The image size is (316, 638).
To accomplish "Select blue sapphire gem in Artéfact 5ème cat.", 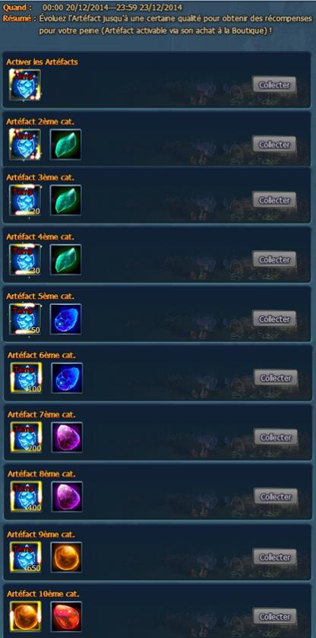I will pyautogui.click(x=65, y=319).
